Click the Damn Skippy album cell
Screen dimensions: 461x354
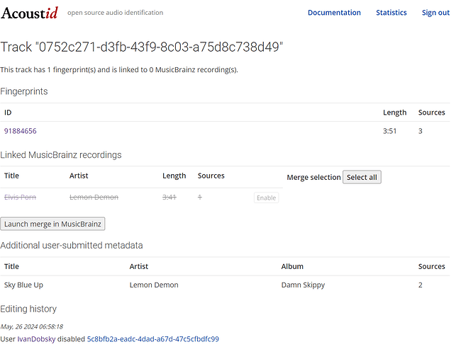[303, 285]
